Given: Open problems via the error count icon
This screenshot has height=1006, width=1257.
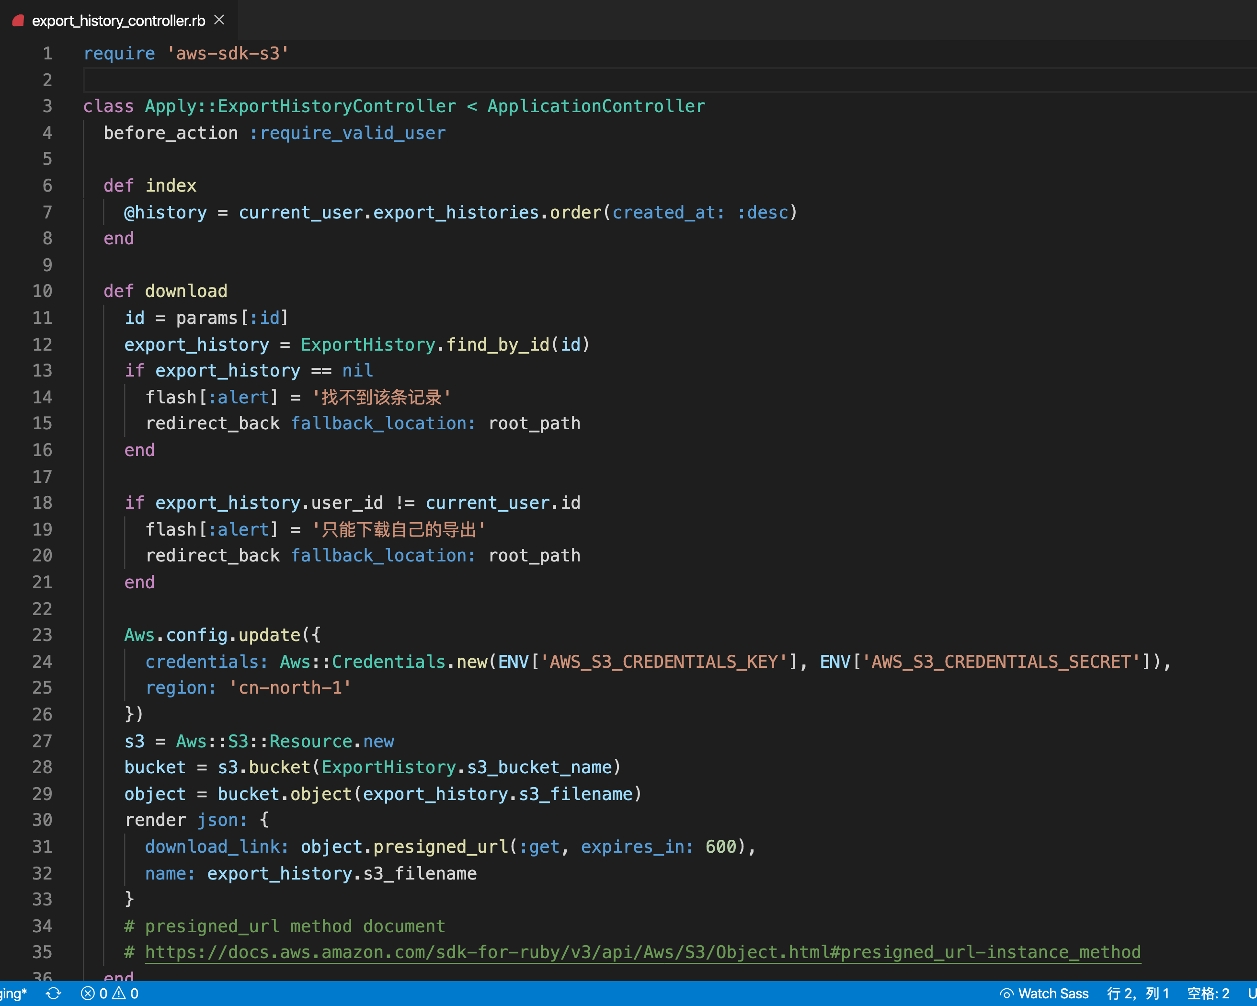Looking at the screenshot, I should 88,993.
